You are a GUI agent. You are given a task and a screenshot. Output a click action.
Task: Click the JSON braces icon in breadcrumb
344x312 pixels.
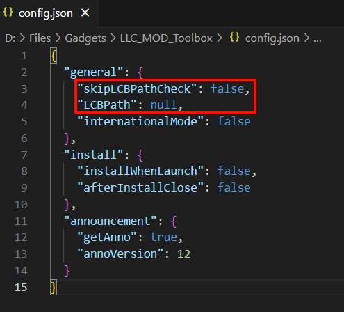click(234, 37)
